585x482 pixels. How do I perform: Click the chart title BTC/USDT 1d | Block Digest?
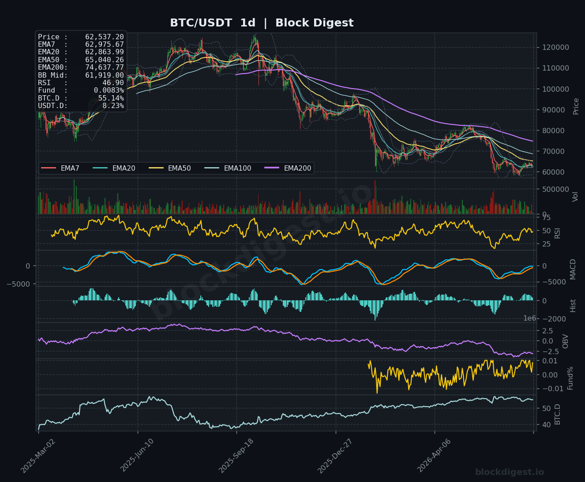262,23
